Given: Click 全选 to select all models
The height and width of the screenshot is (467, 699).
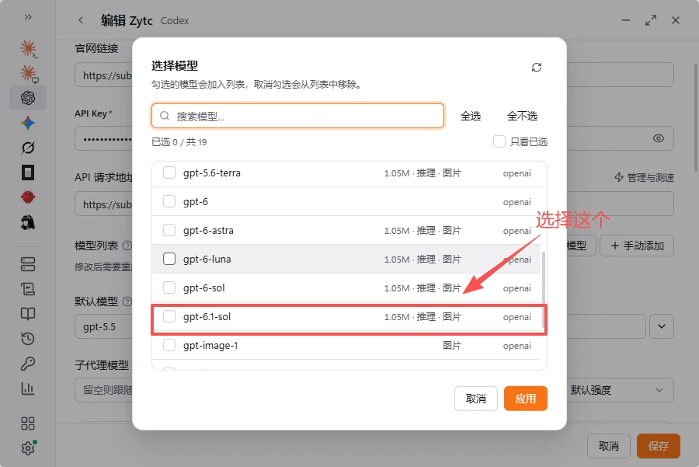Looking at the screenshot, I should click(x=471, y=116).
